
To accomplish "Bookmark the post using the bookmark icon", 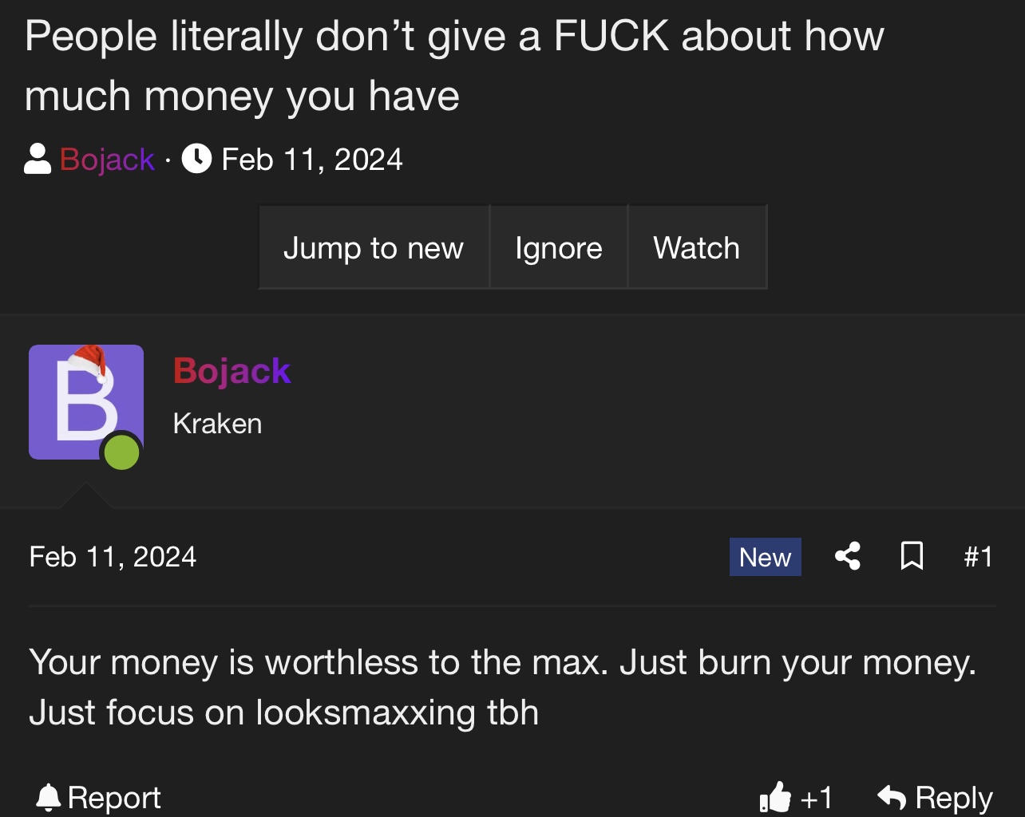I will pyautogui.click(x=912, y=556).
